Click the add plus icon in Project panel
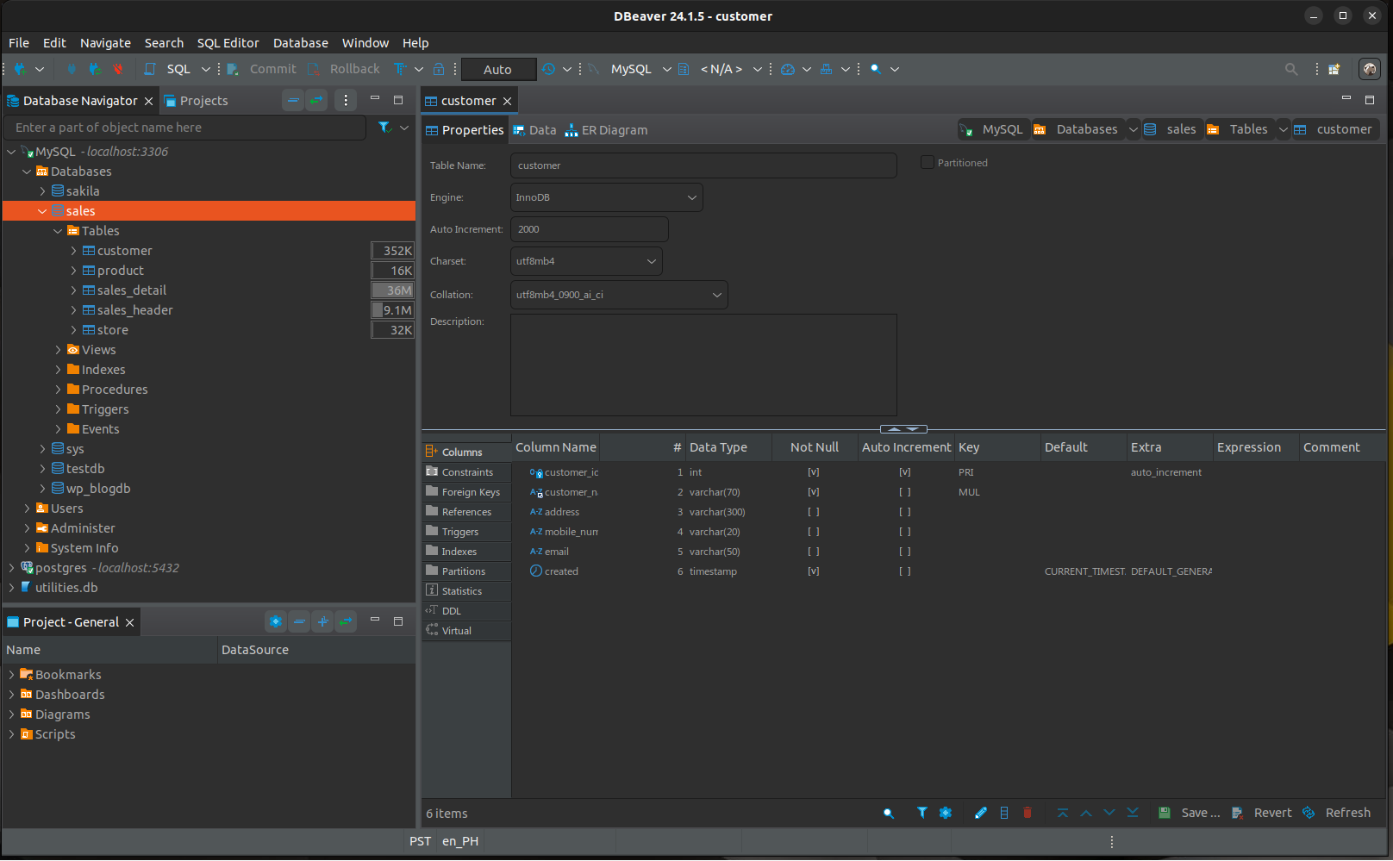Image resolution: width=1393 pixels, height=861 pixels. tap(322, 621)
